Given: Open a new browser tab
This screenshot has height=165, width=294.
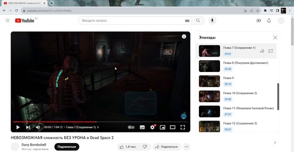Looking at the screenshot, I should (x=51, y=3).
